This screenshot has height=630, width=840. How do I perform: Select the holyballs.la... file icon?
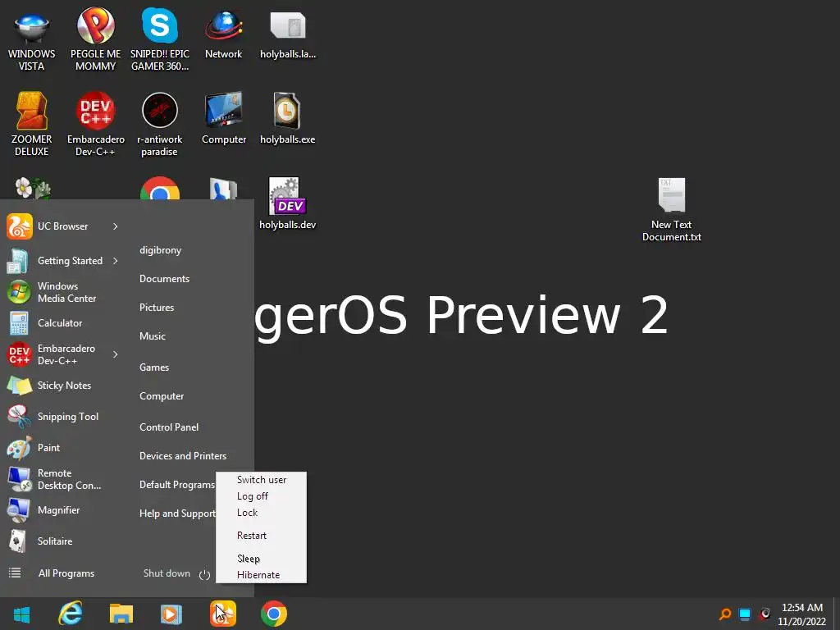pyautogui.click(x=288, y=34)
